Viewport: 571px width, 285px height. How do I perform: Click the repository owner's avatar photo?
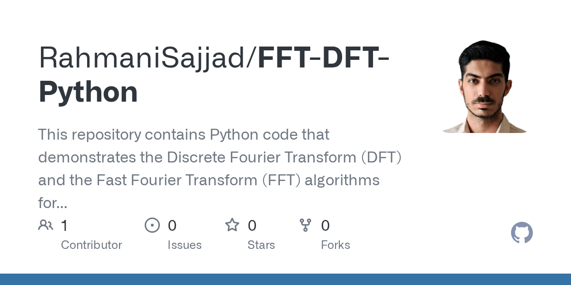point(484,86)
